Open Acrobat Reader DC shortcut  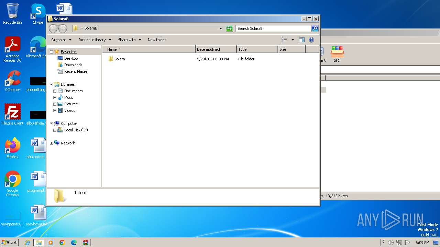pos(12,49)
